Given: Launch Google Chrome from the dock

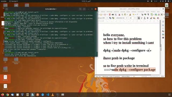Looking at the screenshot, I should click(8, 95).
